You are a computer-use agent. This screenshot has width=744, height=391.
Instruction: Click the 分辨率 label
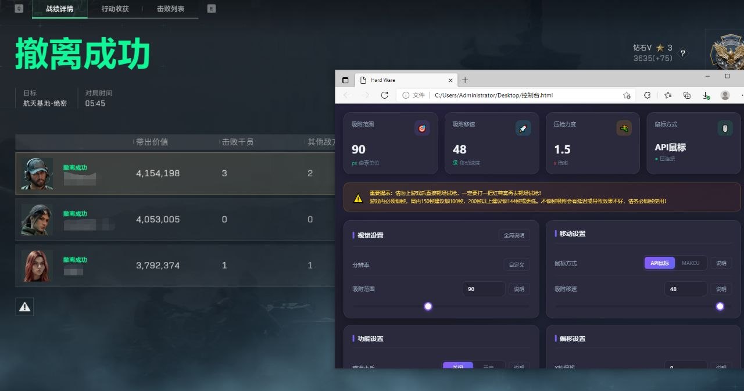pyautogui.click(x=360, y=265)
